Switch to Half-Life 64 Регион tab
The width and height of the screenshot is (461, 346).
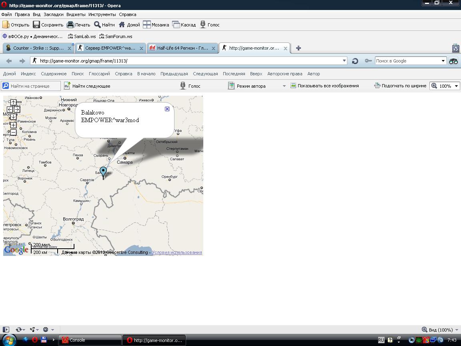182,48
